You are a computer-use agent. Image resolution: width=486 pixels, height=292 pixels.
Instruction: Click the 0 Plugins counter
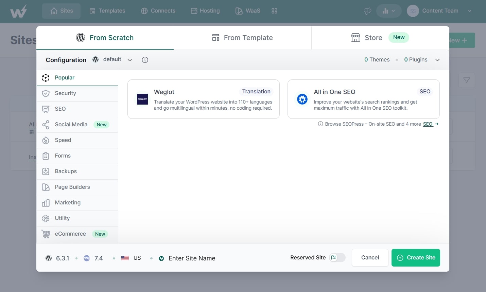[416, 60]
